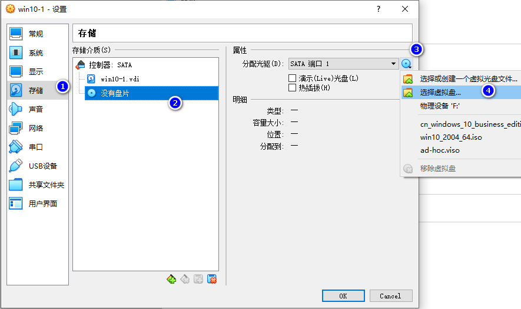Click the optical disk chooser icon
The height and width of the screenshot is (309, 521).
click(x=406, y=64)
